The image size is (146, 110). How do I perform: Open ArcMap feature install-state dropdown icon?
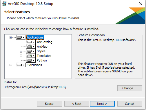pos(31,47)
